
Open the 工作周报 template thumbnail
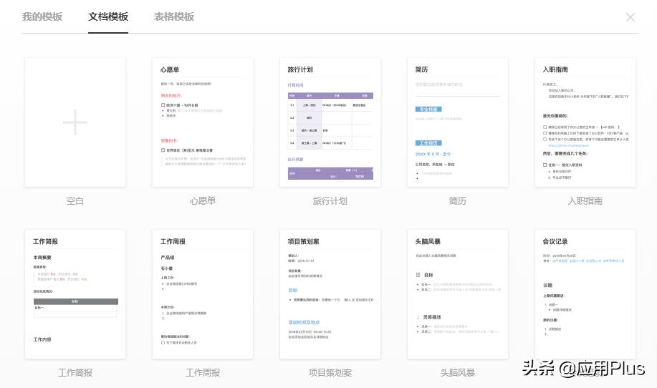203,294
